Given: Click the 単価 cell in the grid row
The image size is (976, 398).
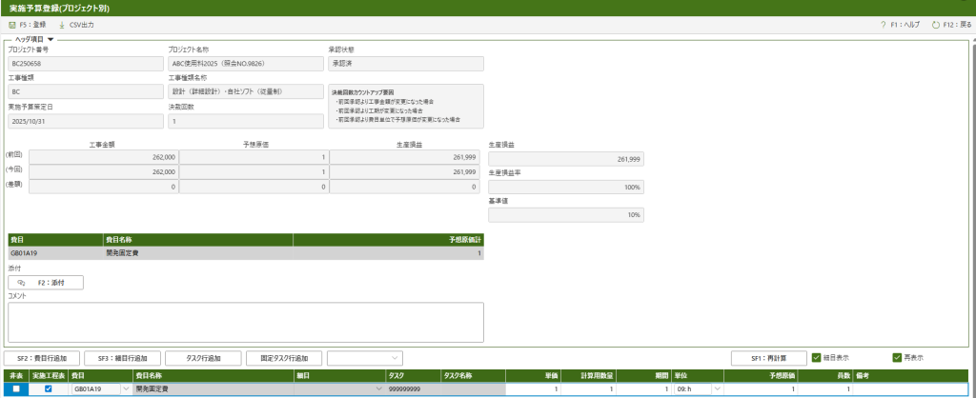Looking at the screenshot, I should [534, 388].
